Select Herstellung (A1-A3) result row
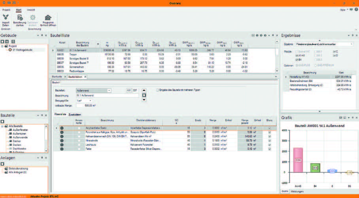The image size is (359, 198). [320, 77]
